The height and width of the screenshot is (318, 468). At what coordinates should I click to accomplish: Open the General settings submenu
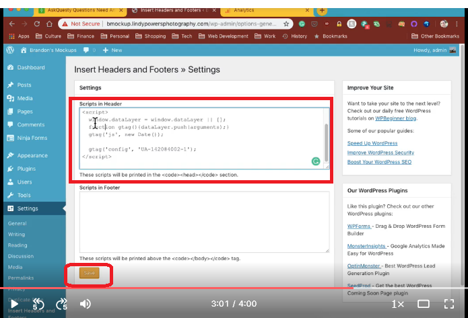pyautogui.click(x=18, y=223)
